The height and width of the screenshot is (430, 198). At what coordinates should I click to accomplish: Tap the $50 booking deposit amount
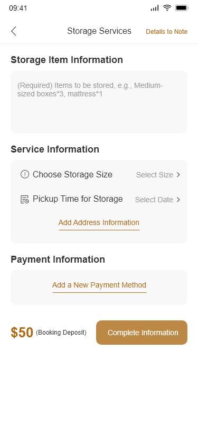click(22, 333)
